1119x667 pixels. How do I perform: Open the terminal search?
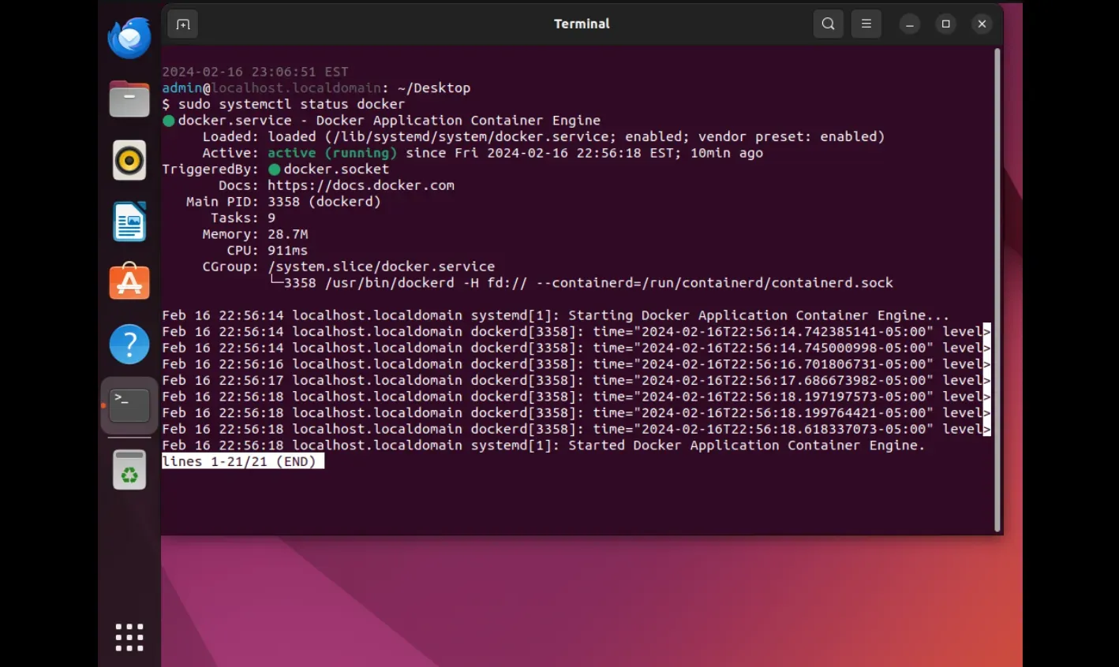[828, 24]
